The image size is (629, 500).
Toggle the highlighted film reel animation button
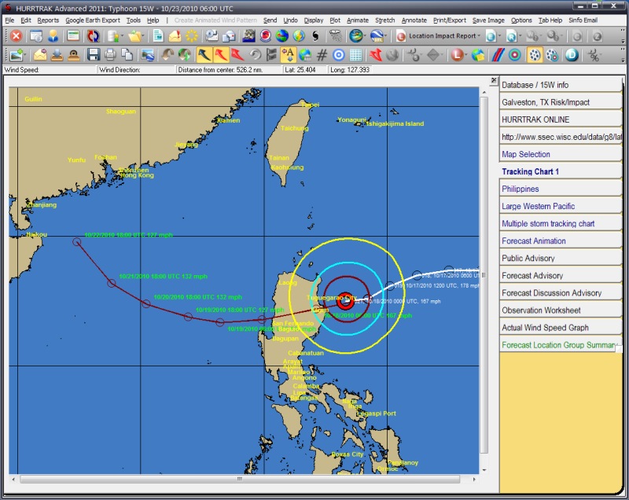(535, 55)
